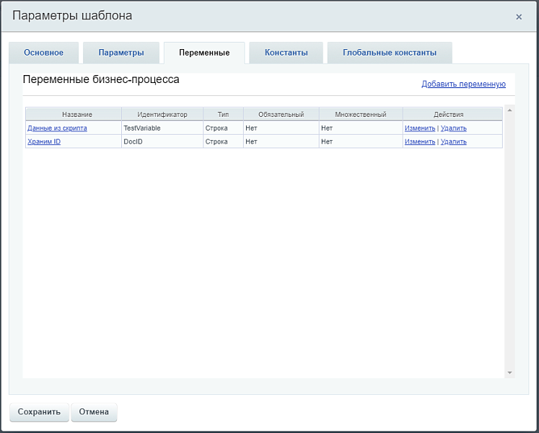The width and height of the screenshot is (539, 433).
Task: Open the Данные из скрипта variable
Action: click(x=57, y=128)
